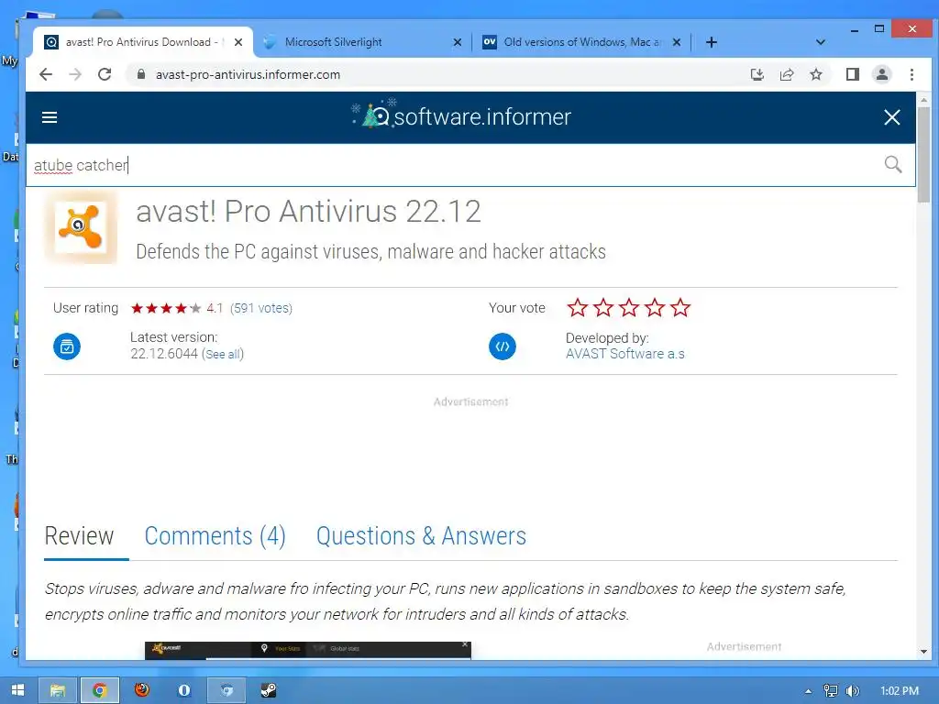Click the page scrollbar thumb
Image resolution: width=939 pixels, height=704 pixels.
coord(923,154)
